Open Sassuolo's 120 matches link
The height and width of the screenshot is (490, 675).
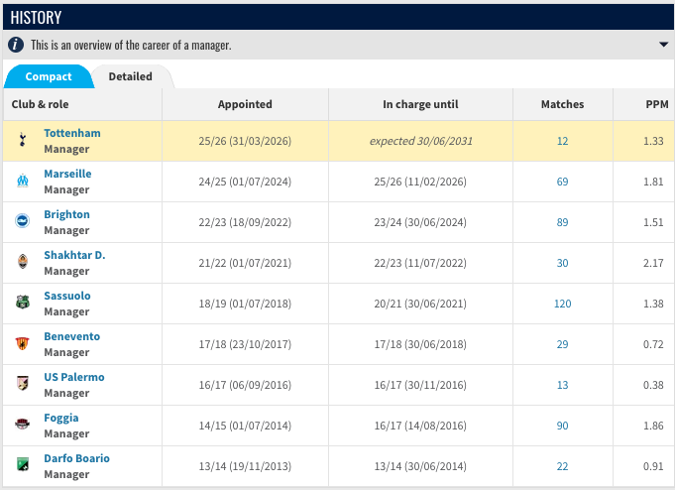tap(562, 304)
